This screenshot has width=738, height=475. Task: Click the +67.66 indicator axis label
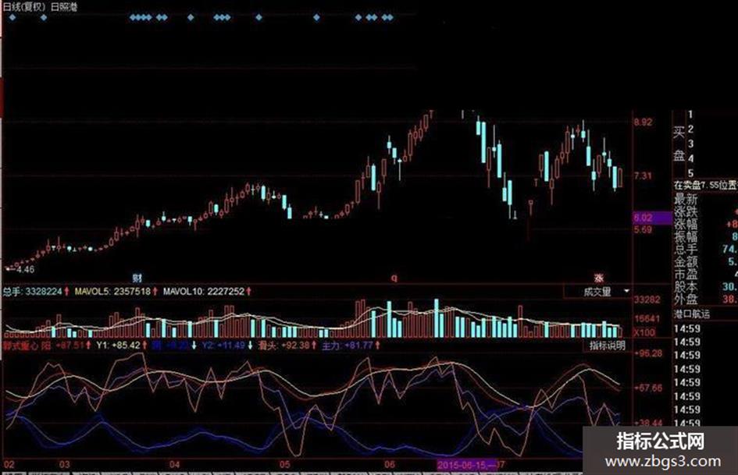[648, 388]
